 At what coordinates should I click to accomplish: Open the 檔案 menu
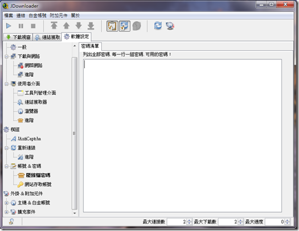click(x=9, y=15)
